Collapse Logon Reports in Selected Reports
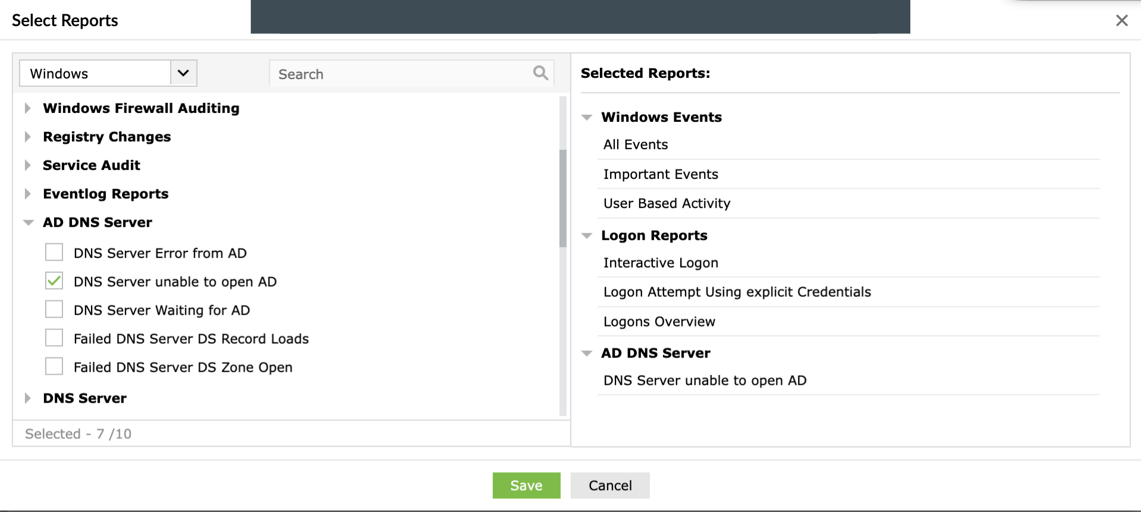The height and width of the screenshot is (512, 1141). [x=587, y=235]
